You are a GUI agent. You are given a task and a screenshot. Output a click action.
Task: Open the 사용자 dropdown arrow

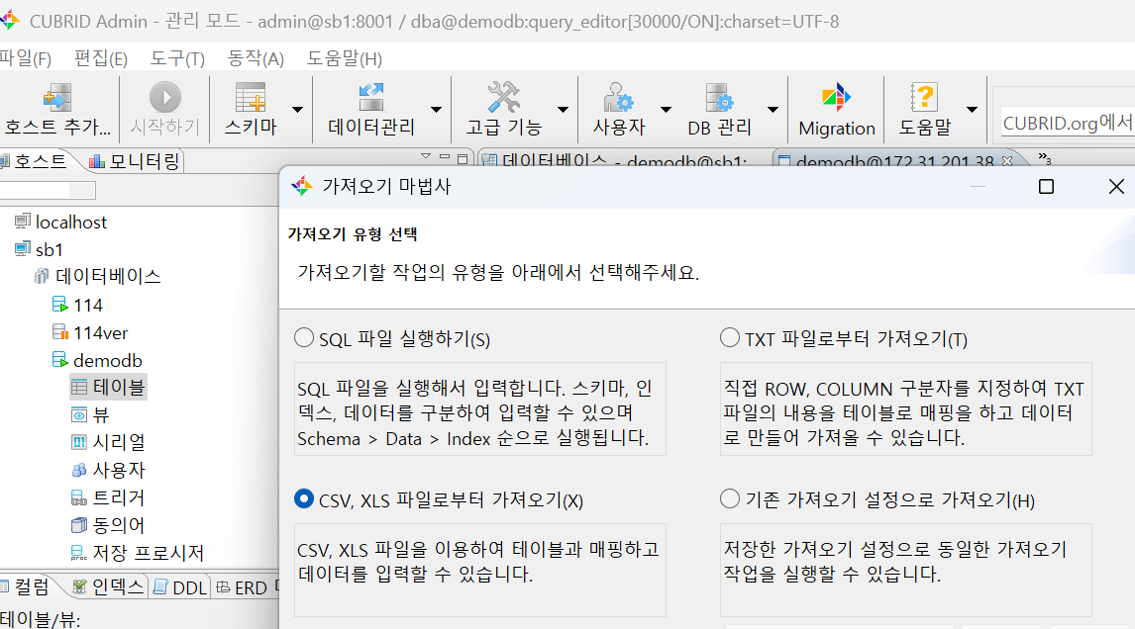[x=666, y=109]
